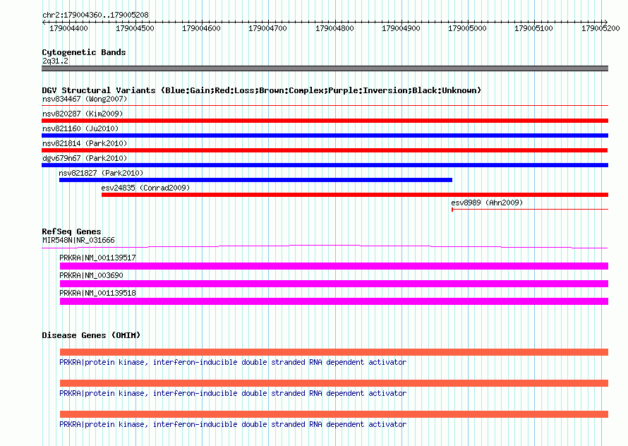Select variant label dgv679n67 (Park2010)
628x446 pixels.
85,158
